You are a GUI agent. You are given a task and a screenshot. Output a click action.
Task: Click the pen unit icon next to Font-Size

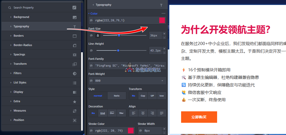pos(98,35)
